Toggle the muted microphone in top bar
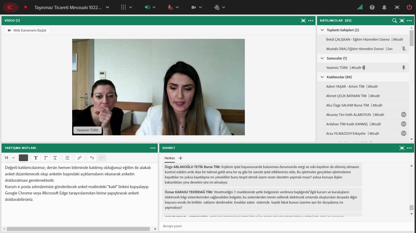Screen dimensions: 416x233 tap(171, 7)
